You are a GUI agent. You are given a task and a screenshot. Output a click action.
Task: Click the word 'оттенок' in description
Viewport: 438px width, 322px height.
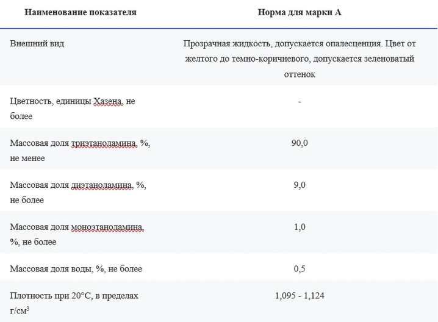[300, 74]
